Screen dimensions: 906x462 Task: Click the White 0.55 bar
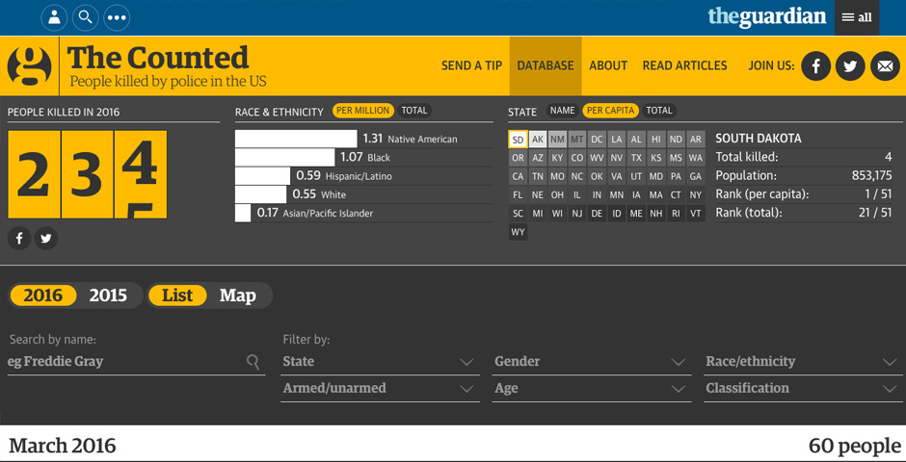260,194
